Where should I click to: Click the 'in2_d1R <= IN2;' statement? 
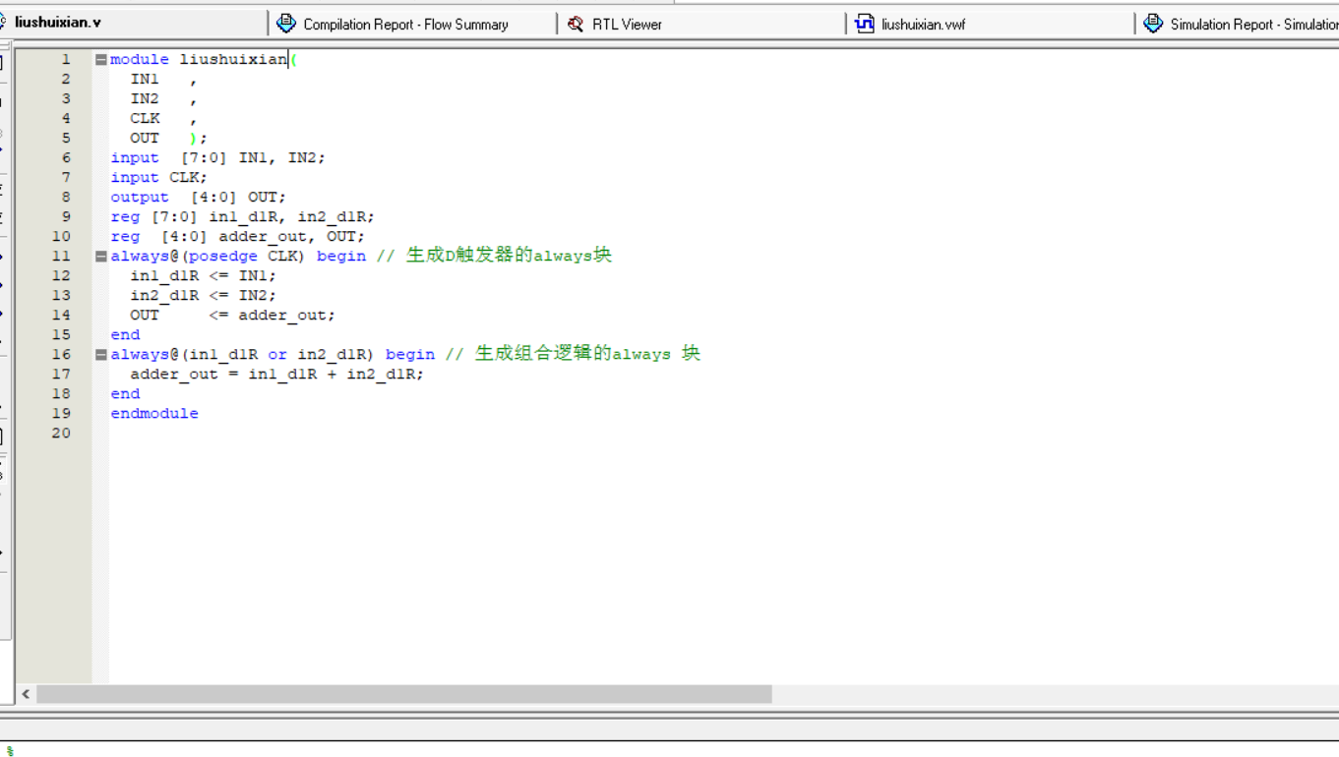tap(203, 296)
